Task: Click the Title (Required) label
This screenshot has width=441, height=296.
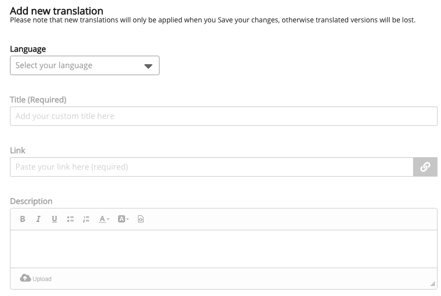Action: (38, 99)
